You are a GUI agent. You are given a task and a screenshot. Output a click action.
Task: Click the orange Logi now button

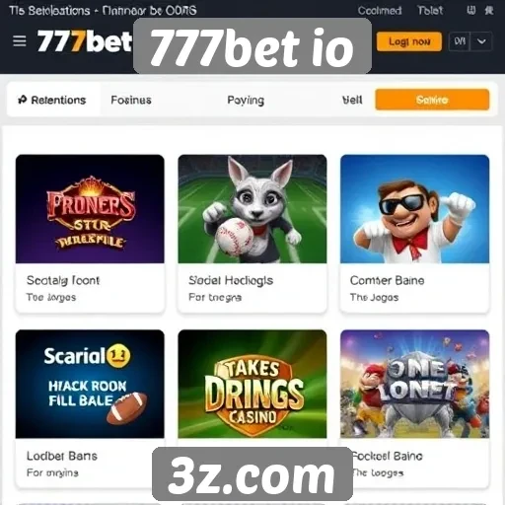coord(409,41)
